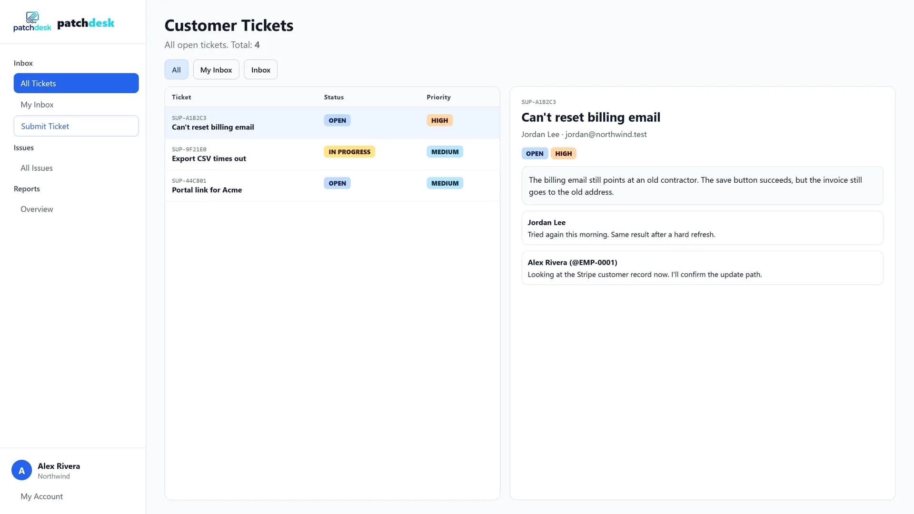
Task: Click detail panel title Can't reset billing email
Action: (591, 118)
